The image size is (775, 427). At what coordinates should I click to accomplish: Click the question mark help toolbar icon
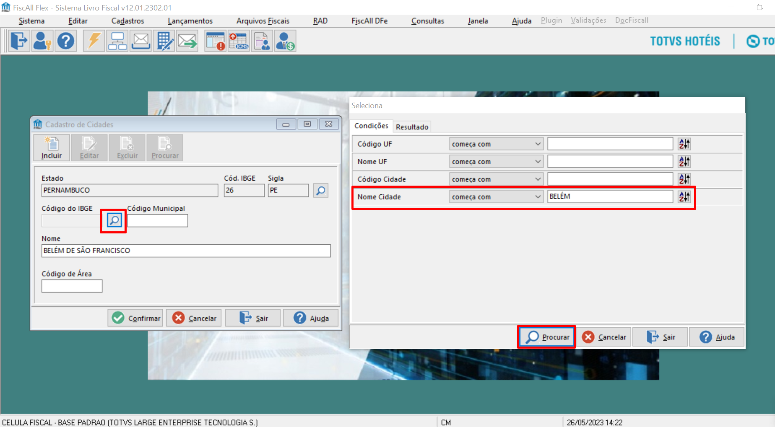pyautogui.click(x=66, y=41)
